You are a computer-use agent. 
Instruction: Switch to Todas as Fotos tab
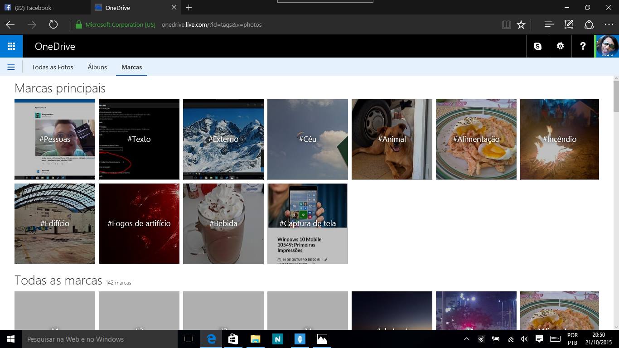coord(53,67)
